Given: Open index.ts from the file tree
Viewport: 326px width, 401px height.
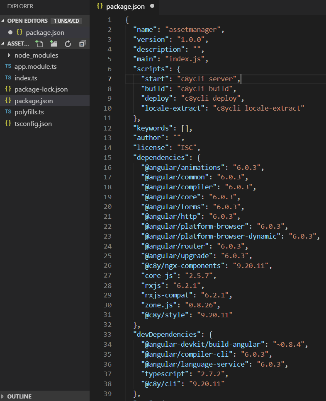Looking at the screenshot, I should coord(26,78).
